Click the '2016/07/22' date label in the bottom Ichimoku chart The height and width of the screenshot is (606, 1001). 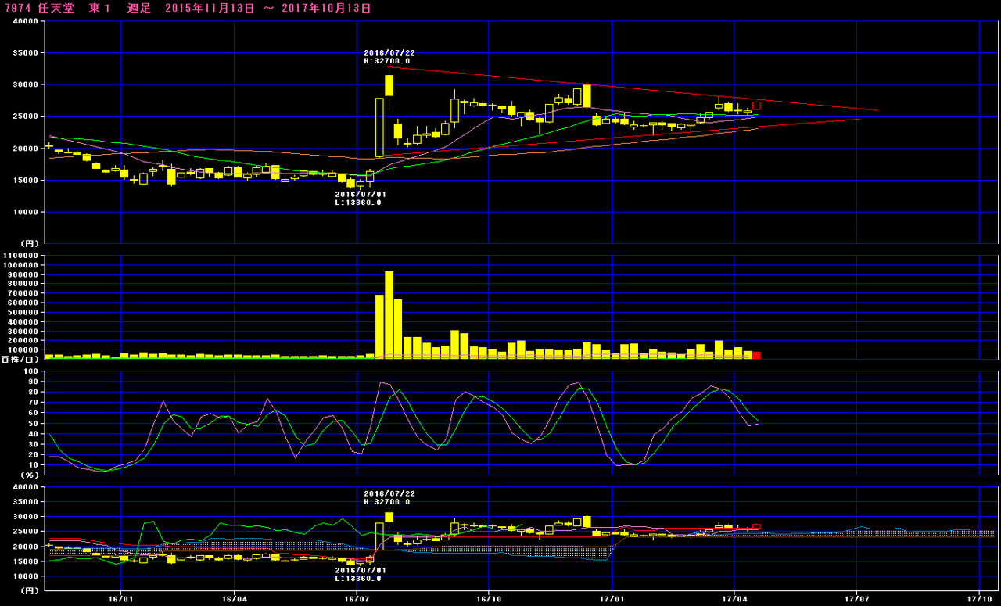389,493
